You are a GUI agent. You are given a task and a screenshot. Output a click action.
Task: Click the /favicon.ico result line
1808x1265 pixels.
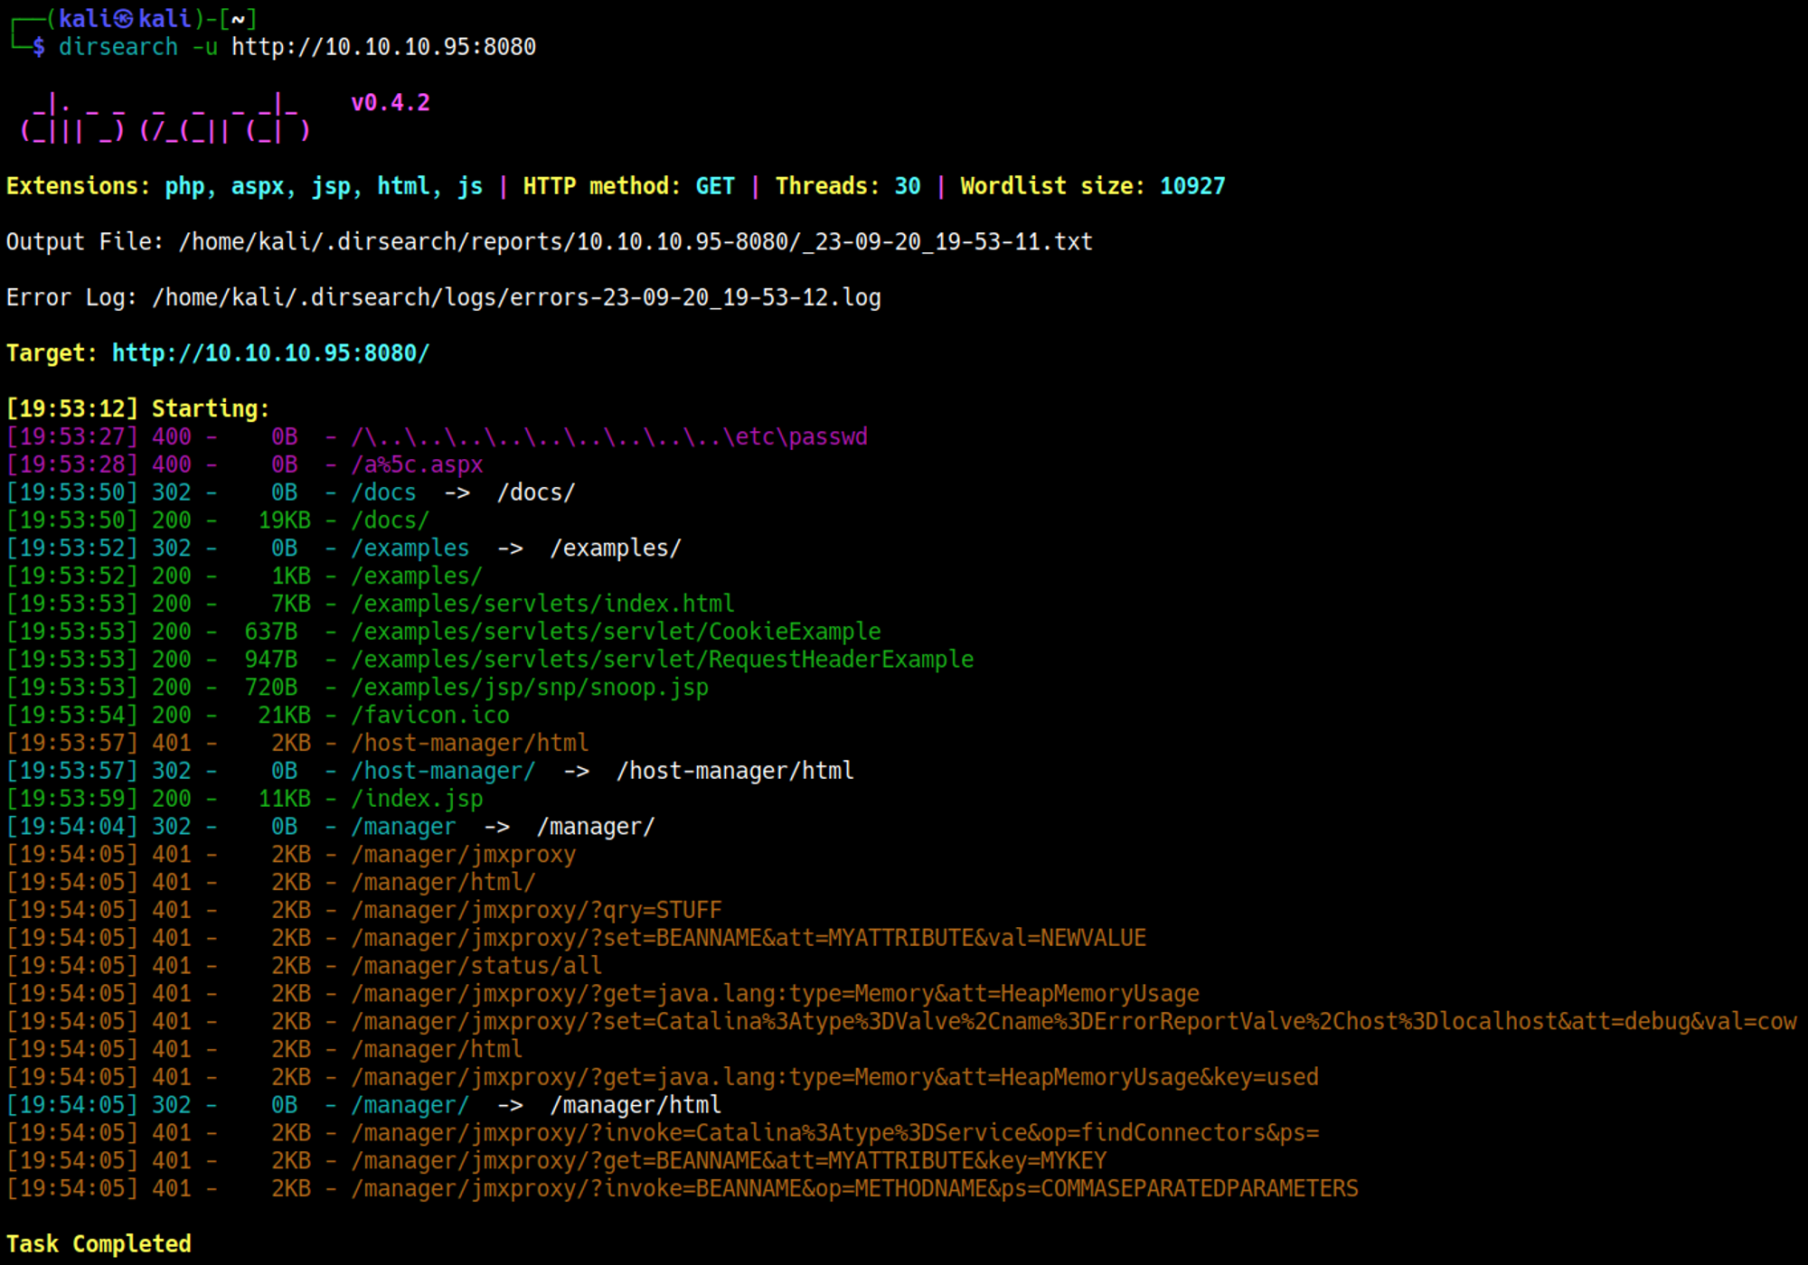430,716
